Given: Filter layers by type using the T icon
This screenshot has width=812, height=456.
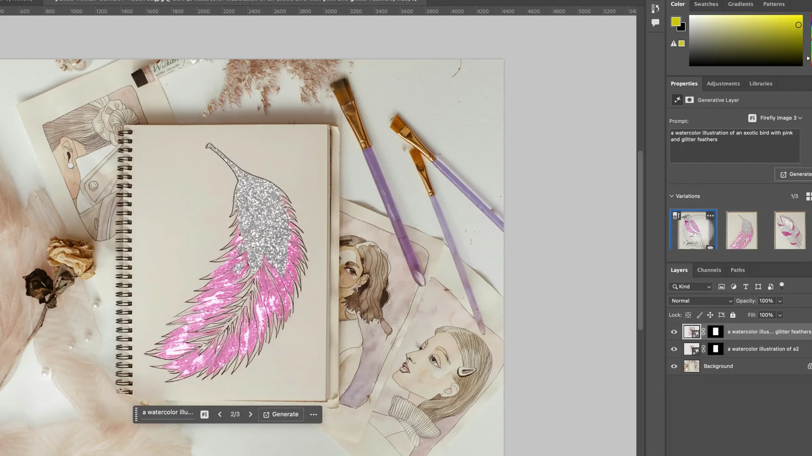Looking at the screenshot, I should point(746,287).
